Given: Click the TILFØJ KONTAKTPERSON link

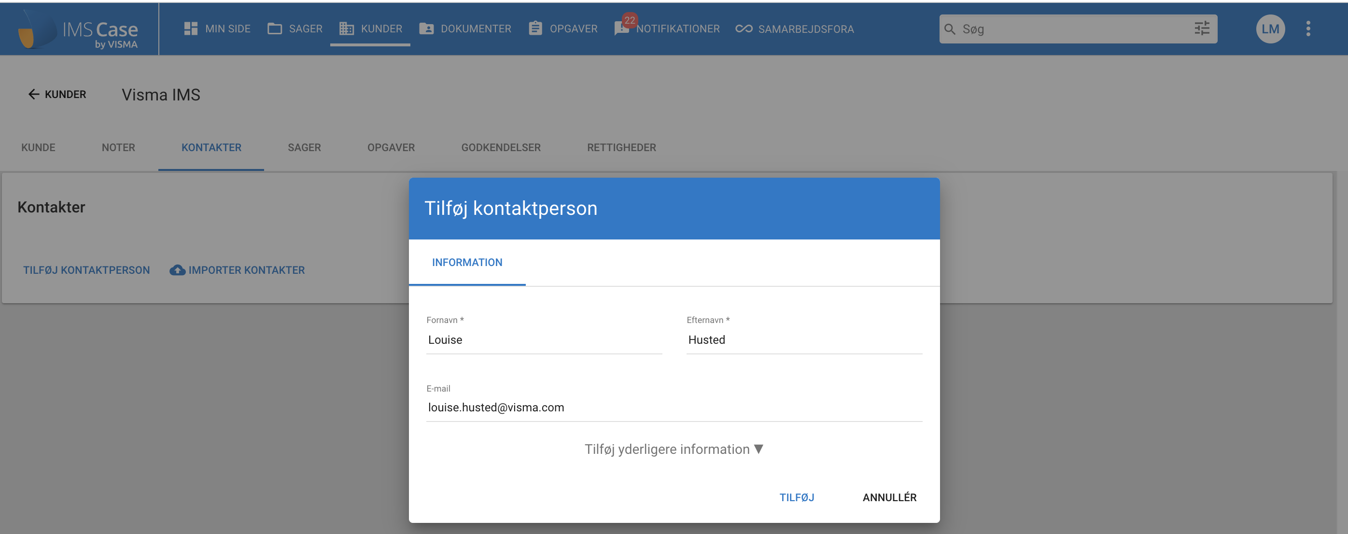Looking at the screenshot, I should coord(86,270).
